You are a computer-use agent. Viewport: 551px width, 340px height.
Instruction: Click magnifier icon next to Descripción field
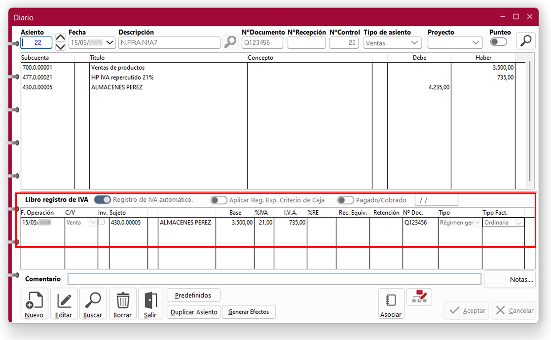point(230,42)
